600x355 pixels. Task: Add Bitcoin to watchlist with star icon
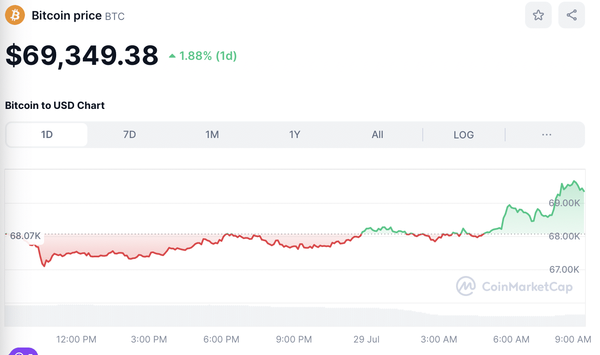[538, 15]
